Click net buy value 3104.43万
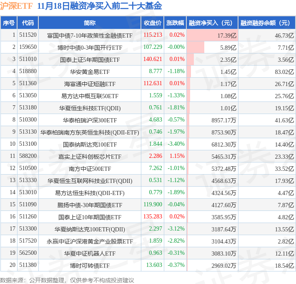 click(x=224, y=241)
